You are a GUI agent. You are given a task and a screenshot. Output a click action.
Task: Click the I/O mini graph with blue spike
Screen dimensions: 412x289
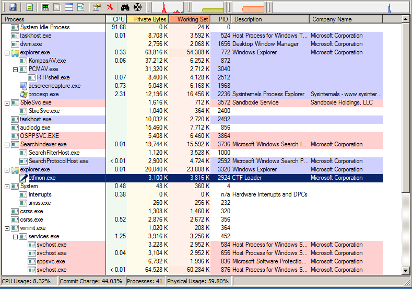click(x=340, y=7)
